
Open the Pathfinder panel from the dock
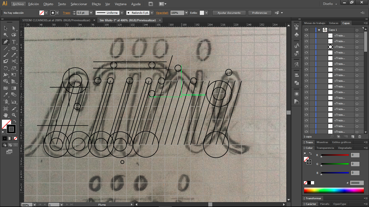[297, 83]
